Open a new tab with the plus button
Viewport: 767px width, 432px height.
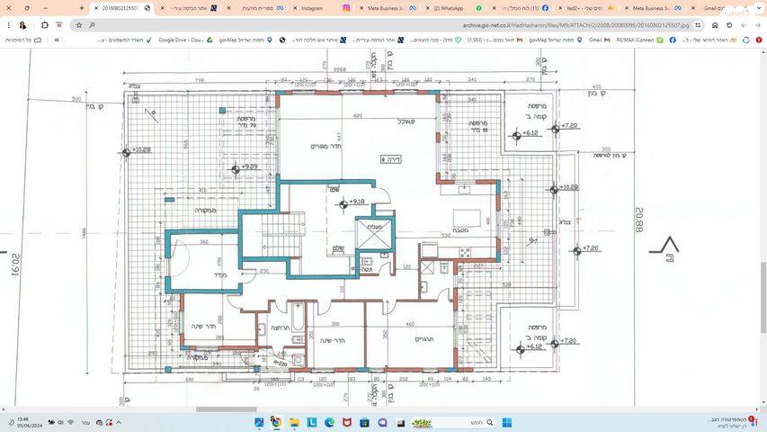[82, 8]
